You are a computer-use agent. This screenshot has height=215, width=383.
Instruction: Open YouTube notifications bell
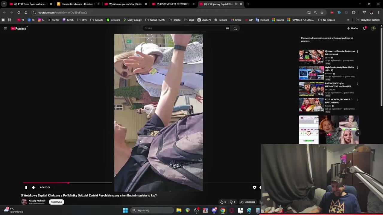click(364, 28)
